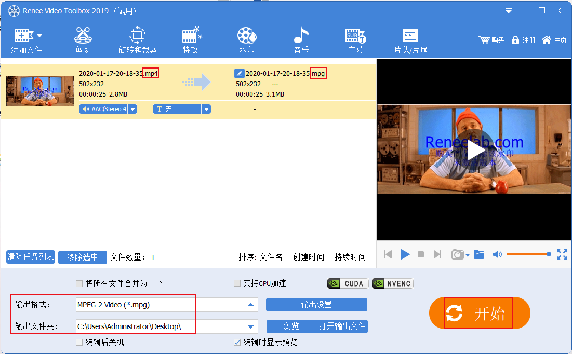572x354 pixels.
Task: Sort by Duration (持续时间)
Action: pyautogui.click(x=350, y=257)
